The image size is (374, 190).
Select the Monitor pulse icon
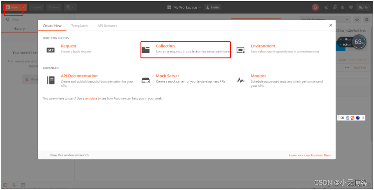tap(240, 80)
